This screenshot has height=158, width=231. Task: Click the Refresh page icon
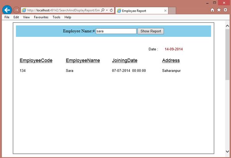(111, 10)
